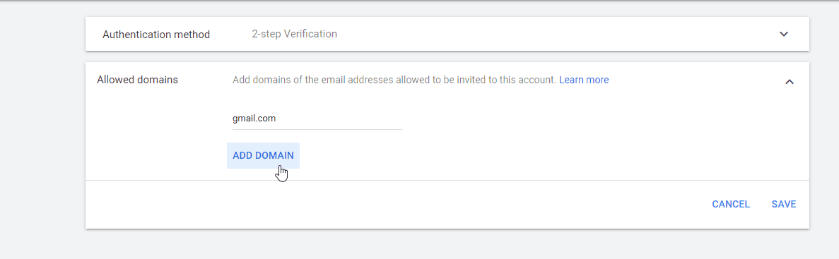Click the Allowed domains heading
The image size is (839, 259).
138,80
